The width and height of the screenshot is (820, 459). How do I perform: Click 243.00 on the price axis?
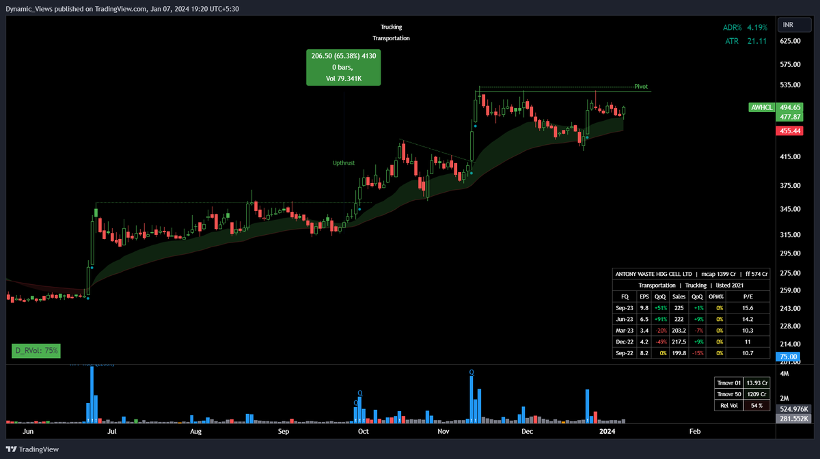[790, 308]
